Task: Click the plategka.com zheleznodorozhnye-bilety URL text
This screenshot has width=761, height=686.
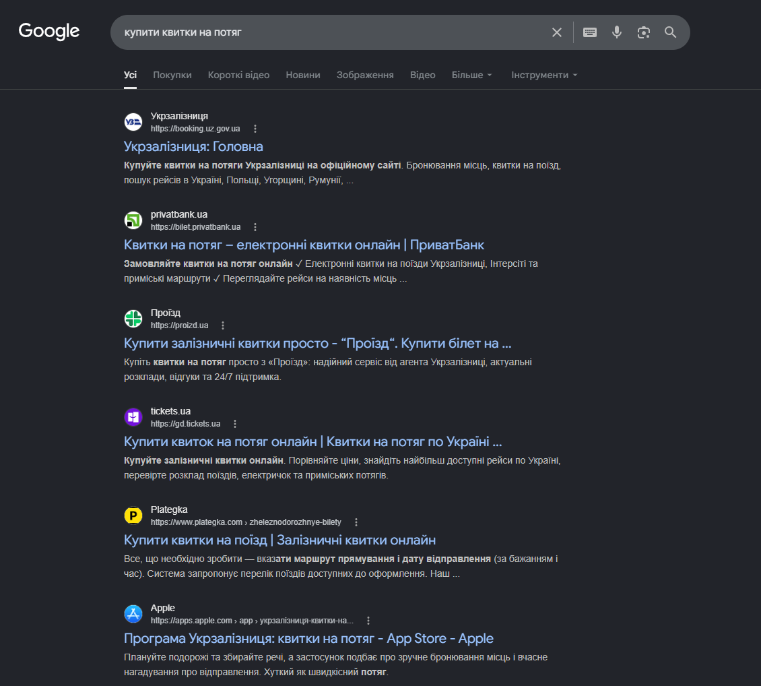Action: pyautogui.click(x=246, y=522)
